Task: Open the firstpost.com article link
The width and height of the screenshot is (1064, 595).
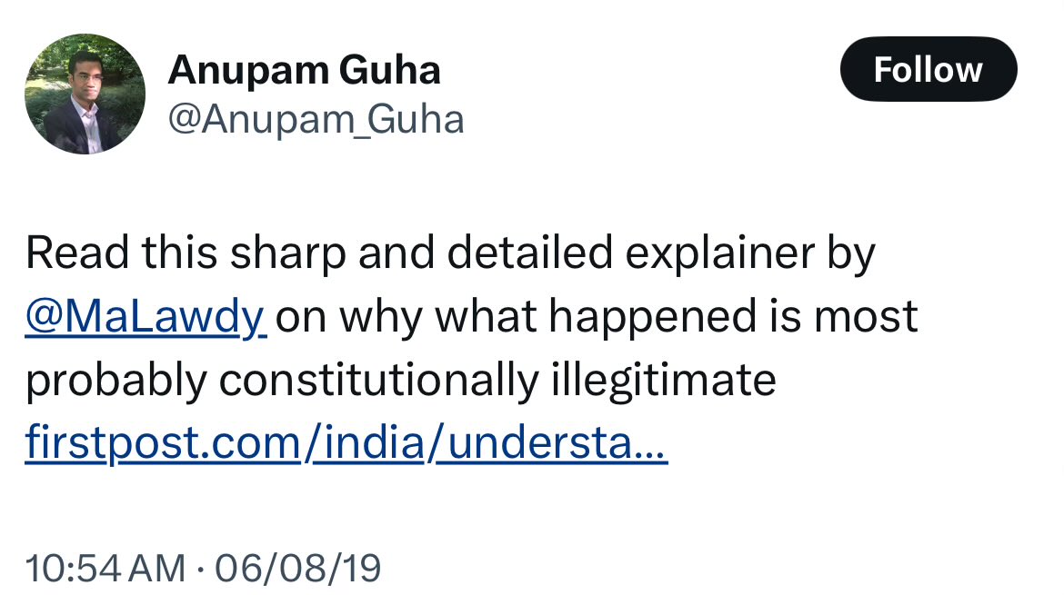Action: (346, 444)
